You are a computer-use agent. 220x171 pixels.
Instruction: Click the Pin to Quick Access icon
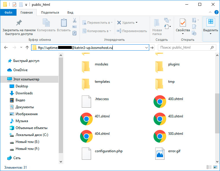coord(19,23)
